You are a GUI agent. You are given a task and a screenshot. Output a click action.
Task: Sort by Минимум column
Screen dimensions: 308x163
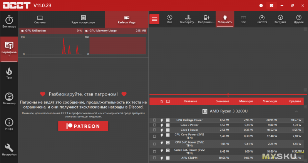point(246,101)
